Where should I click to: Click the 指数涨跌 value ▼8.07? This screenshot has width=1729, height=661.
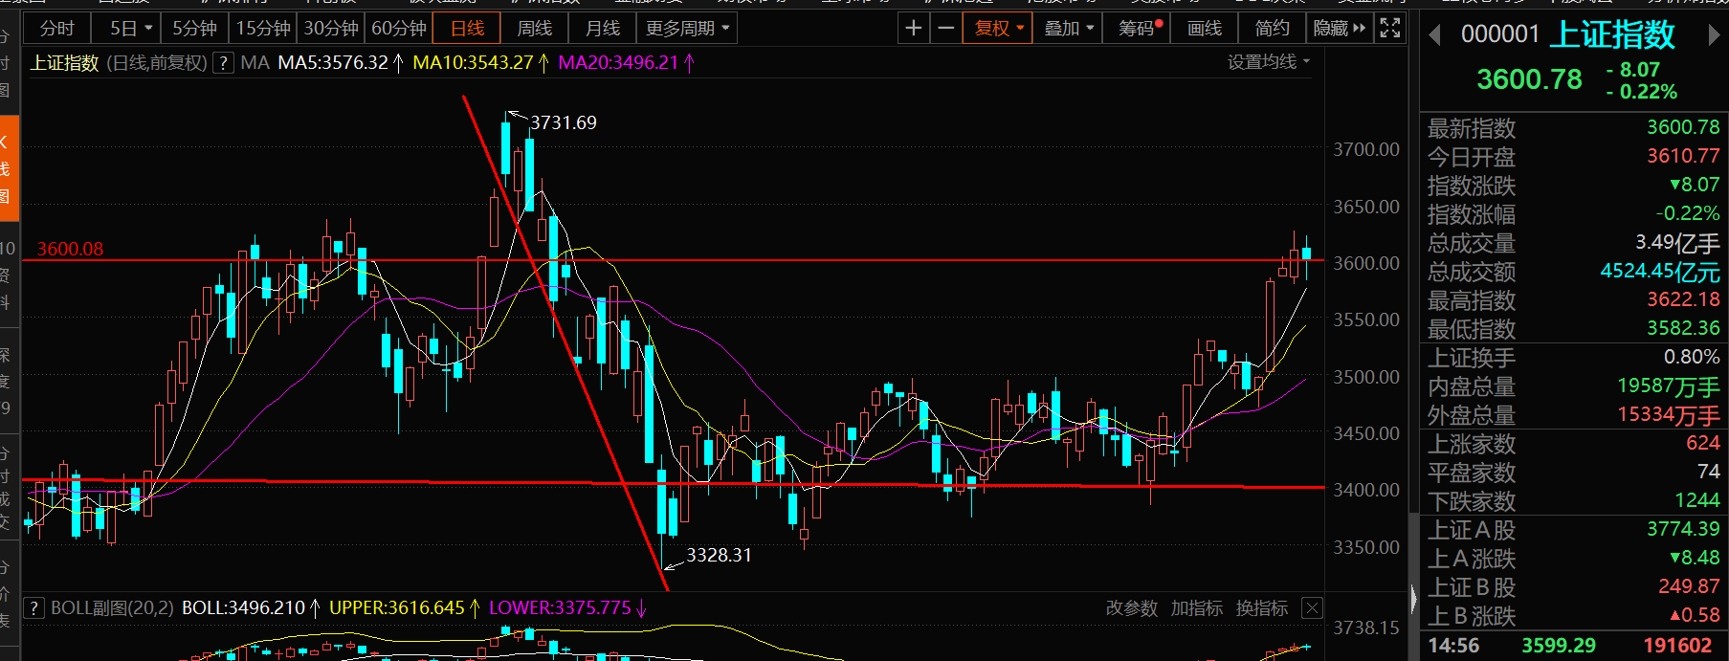pyautogui.click(x=1695, y=185)
